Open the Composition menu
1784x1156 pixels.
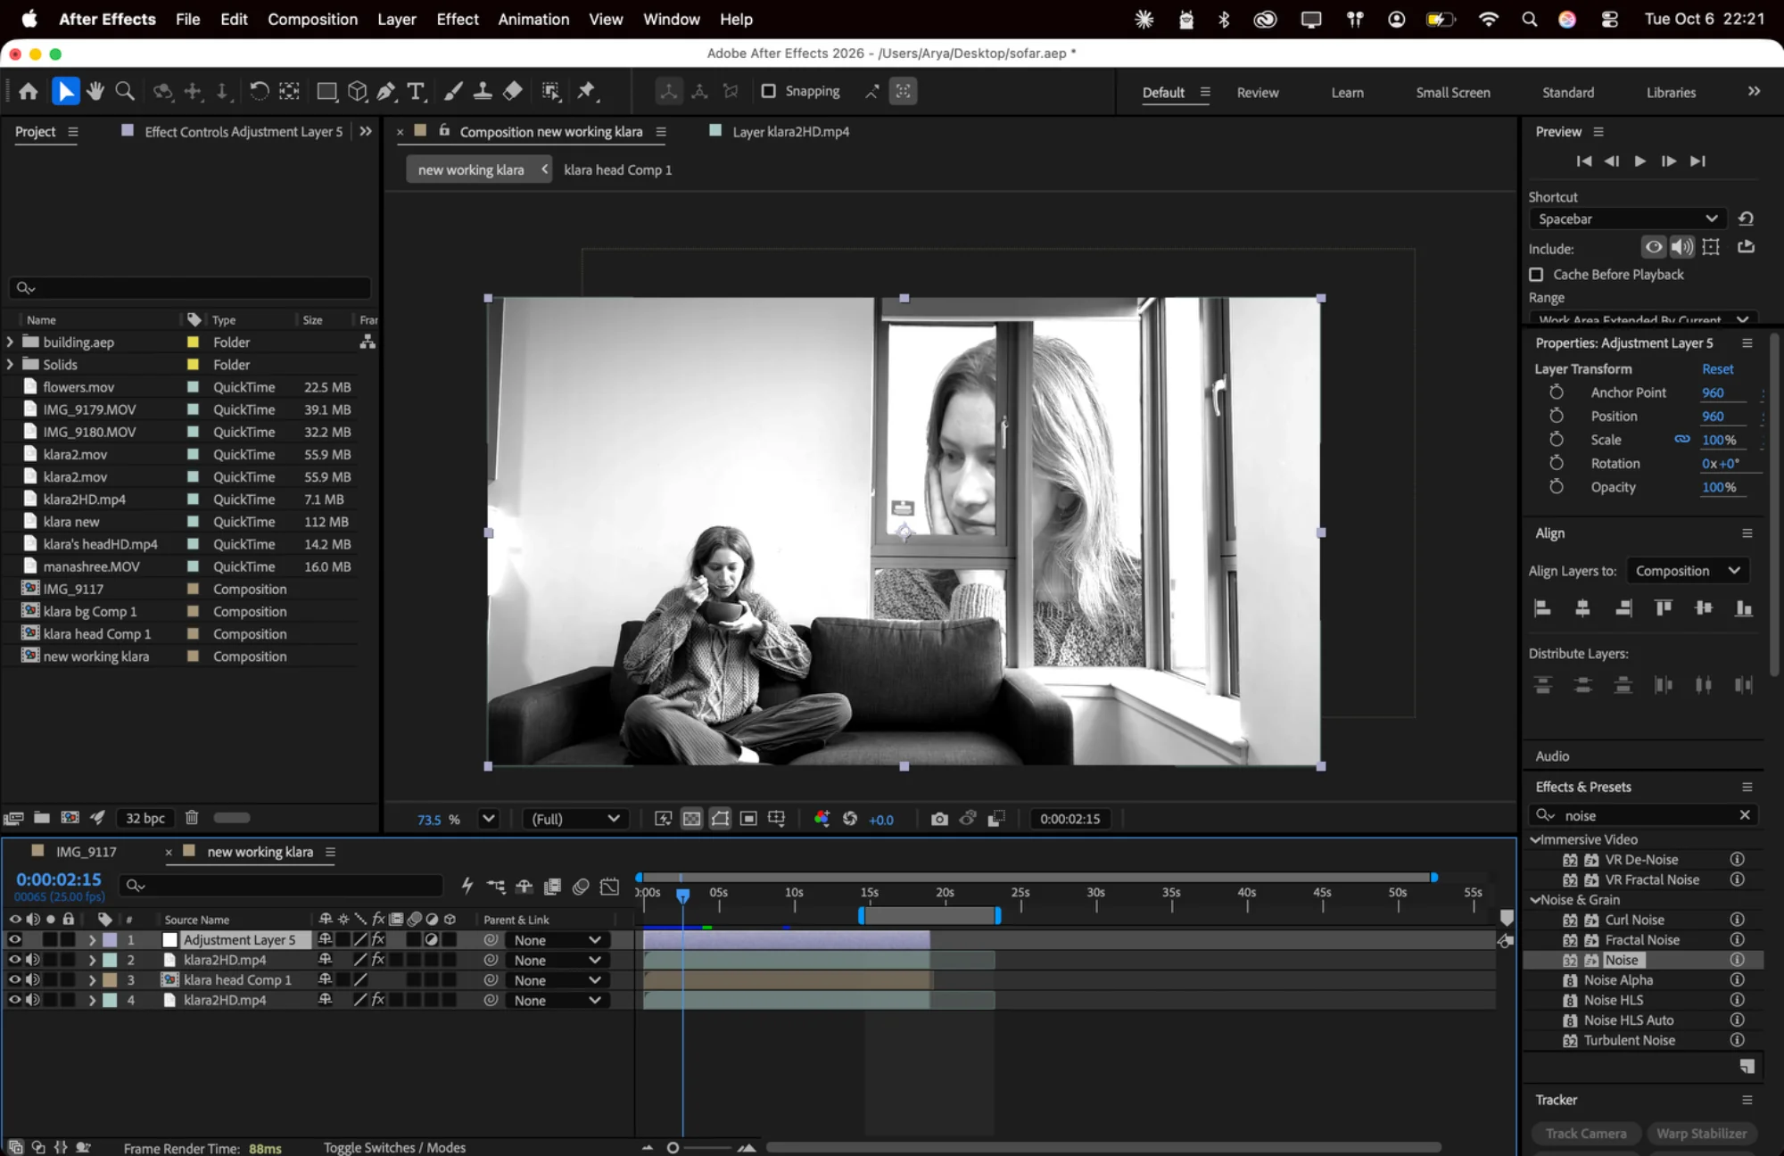pos(312,20)
